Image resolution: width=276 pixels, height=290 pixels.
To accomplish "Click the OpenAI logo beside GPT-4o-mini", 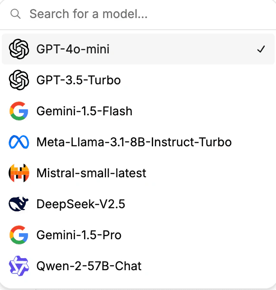I will [19, 49].
